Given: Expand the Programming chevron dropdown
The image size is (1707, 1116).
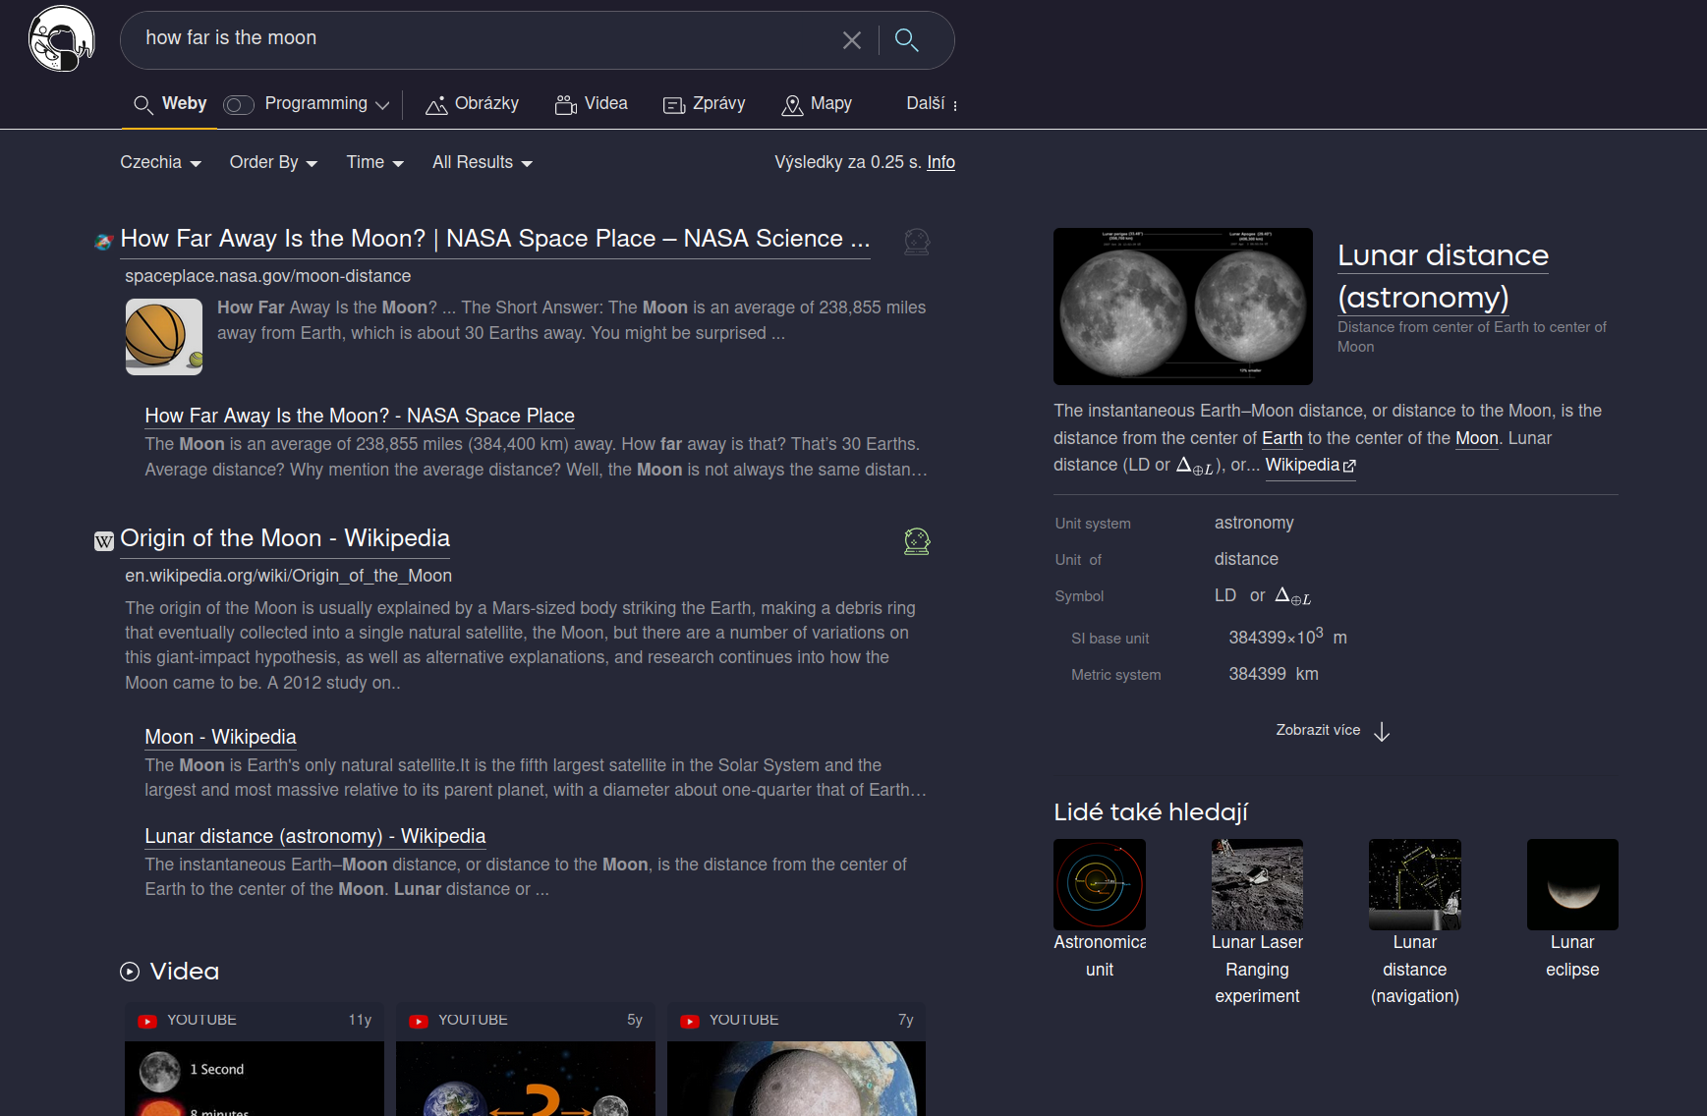Looking at the screenshot, I should 382,105.
